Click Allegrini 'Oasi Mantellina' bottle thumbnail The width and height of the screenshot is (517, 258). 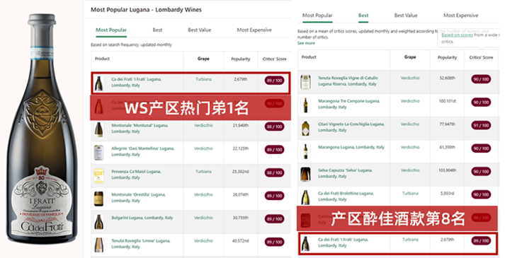(98, 153)
